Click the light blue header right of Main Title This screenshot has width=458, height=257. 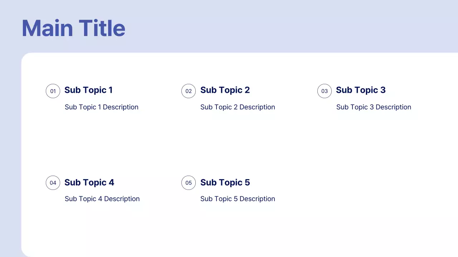(x=286, y=27)
